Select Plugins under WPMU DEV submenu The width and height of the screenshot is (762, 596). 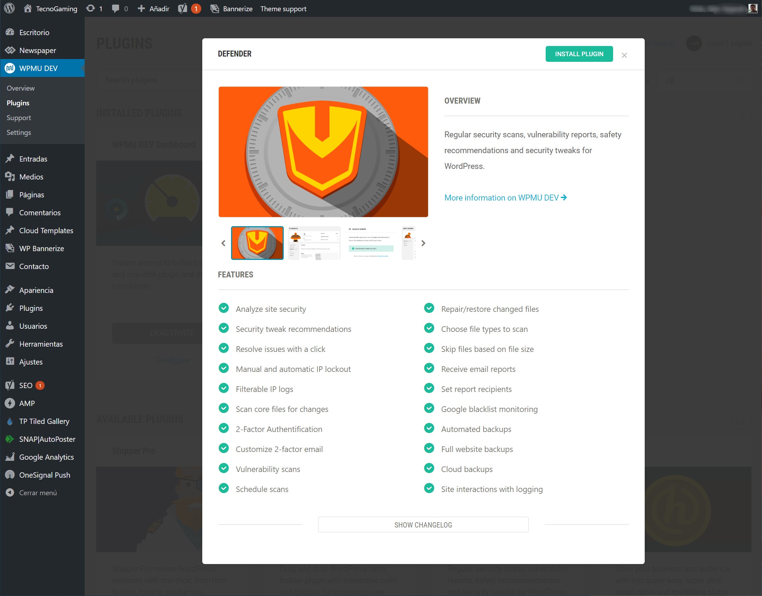click(18, 103)
